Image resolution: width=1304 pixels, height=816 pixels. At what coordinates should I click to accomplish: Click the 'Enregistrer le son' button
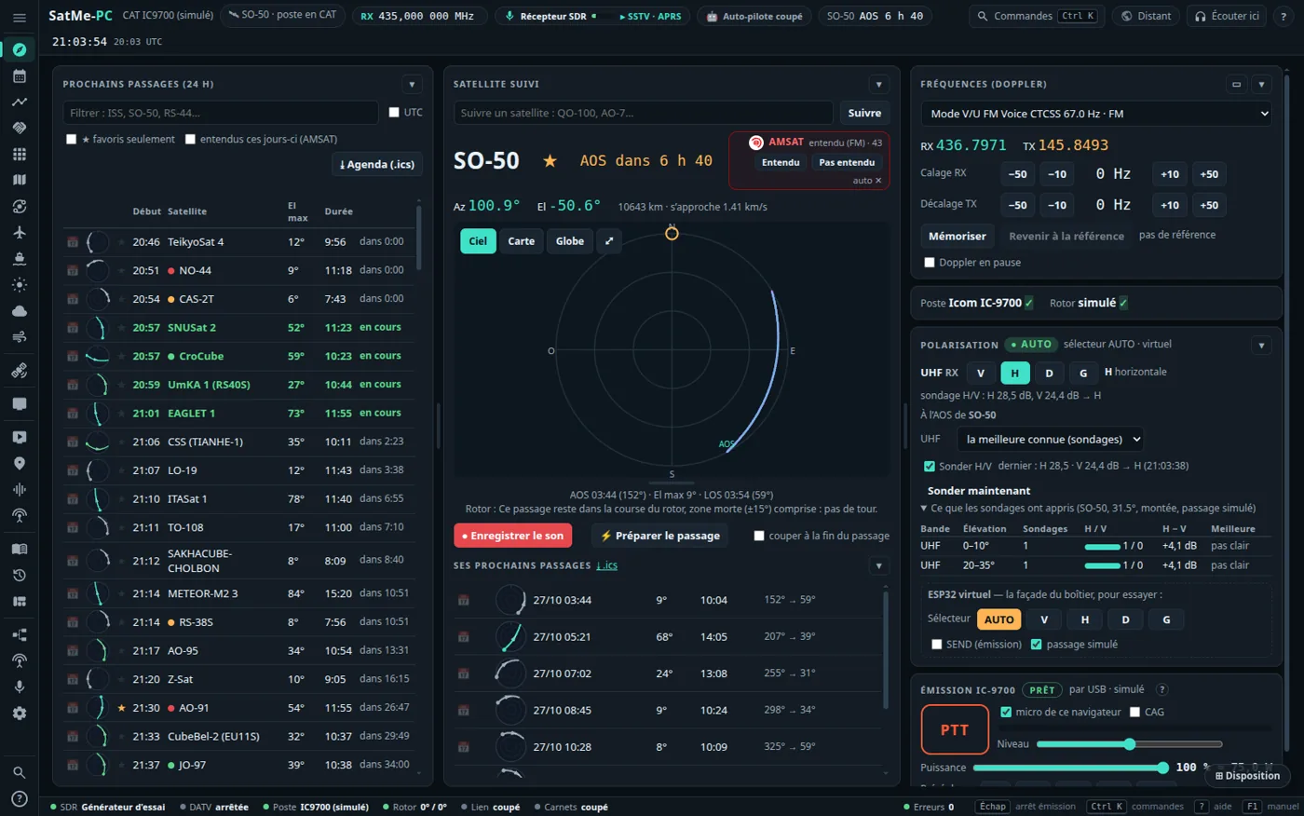(x=513, y=536)
